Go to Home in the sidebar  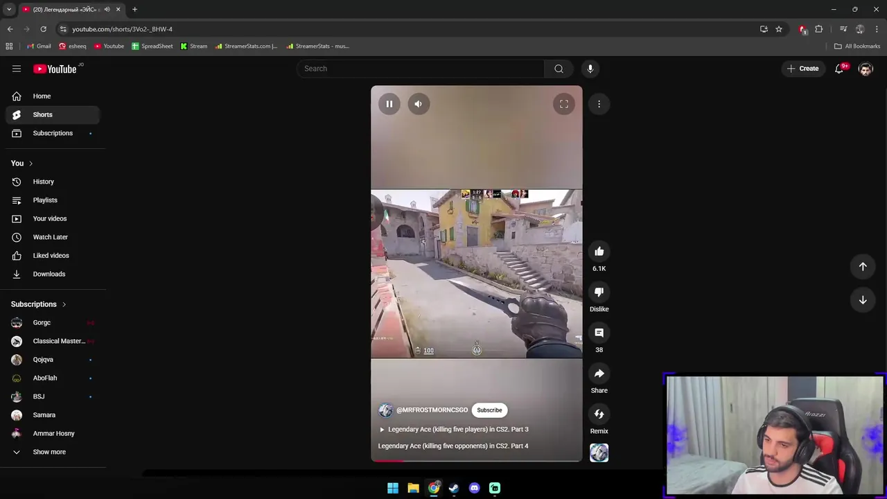point(53,96)
